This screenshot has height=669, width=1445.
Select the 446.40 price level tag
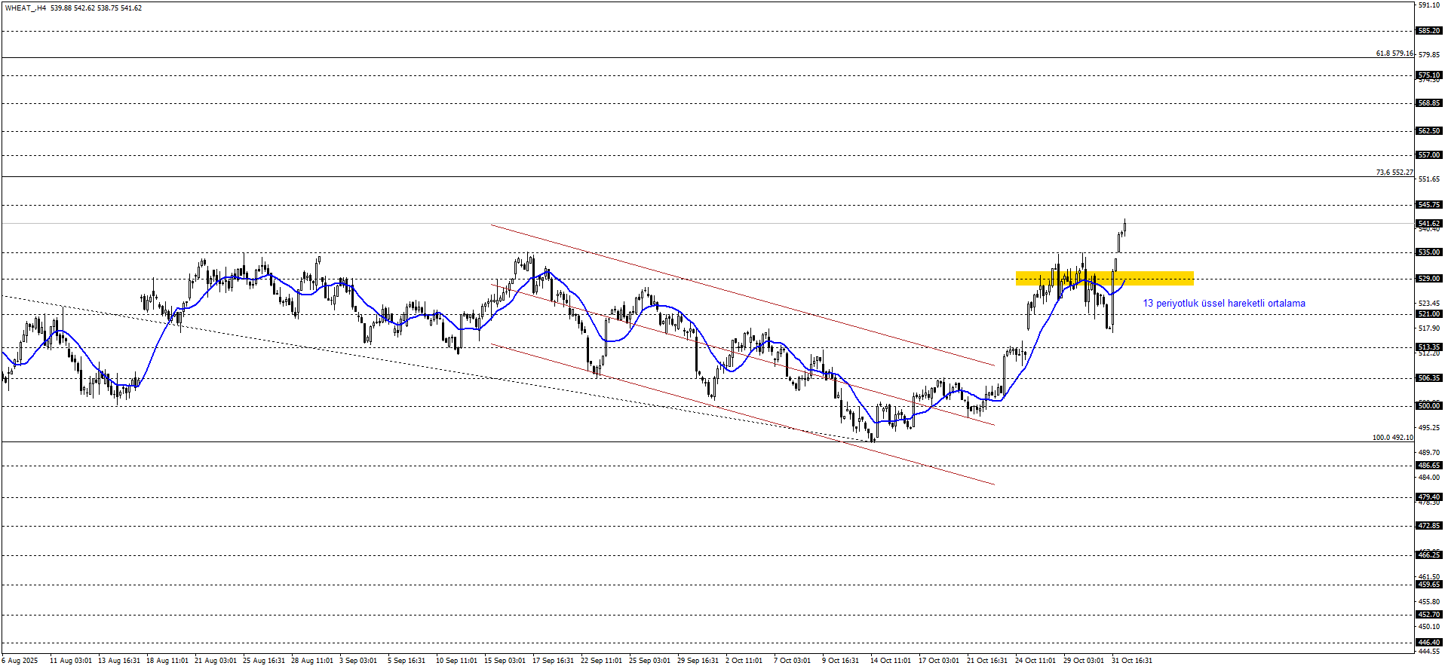point(1428,643)
